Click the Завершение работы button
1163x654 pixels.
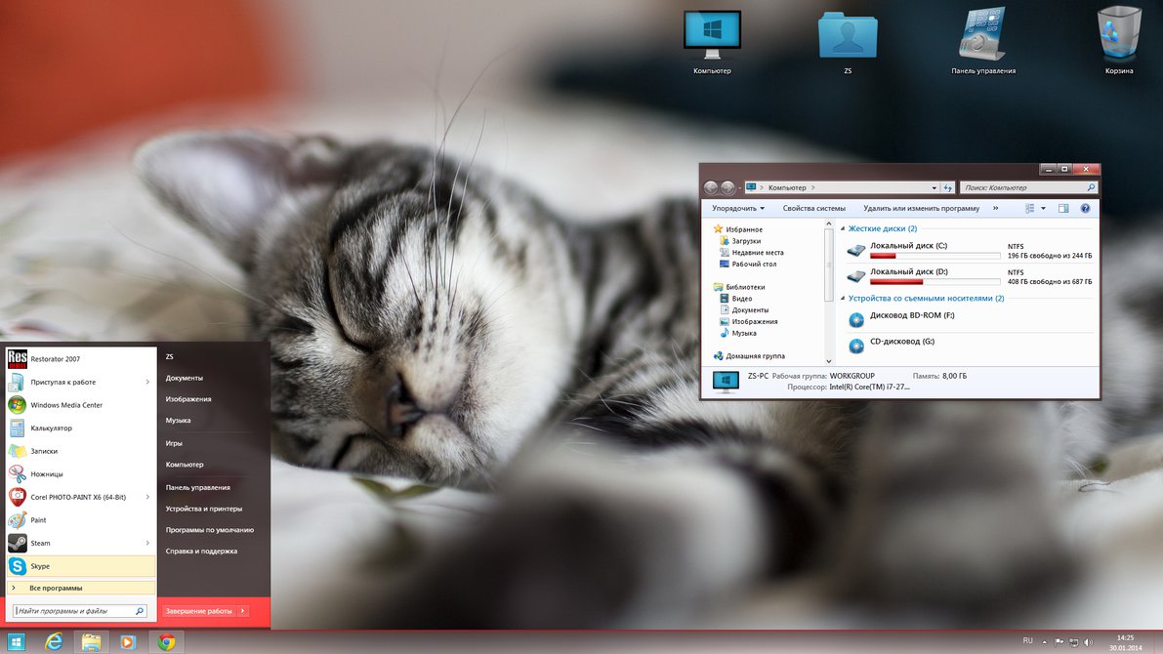198,611
